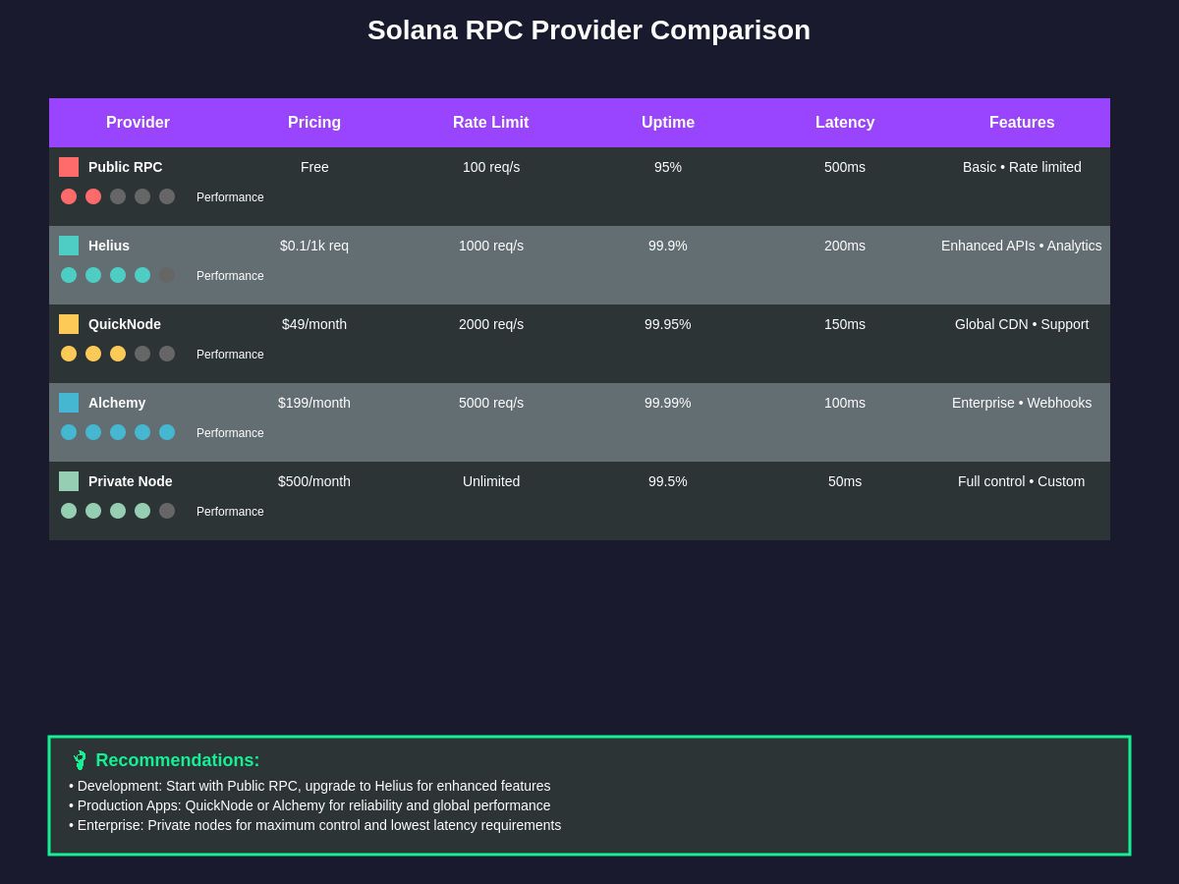Click the Solana RPC Provider Comparison title
The image size is (1179, 884).
pos(589,30)
